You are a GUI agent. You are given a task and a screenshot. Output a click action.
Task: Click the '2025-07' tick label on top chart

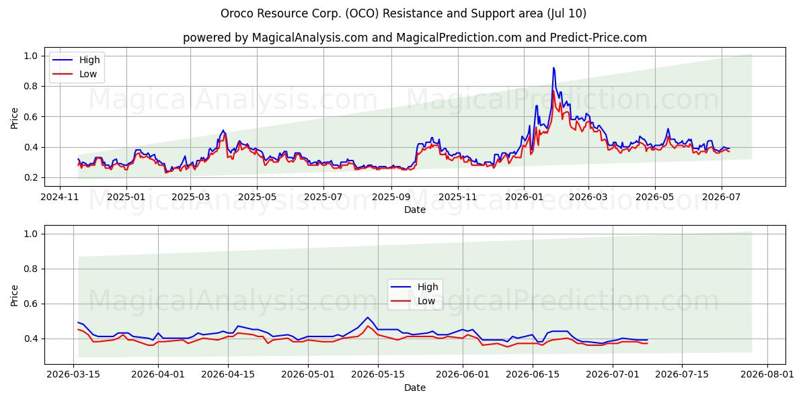[323, 197]
